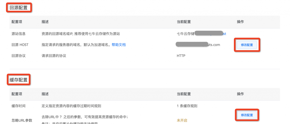This screenshot has width=290, height=124.
Task: Click 配置项 header in 回源配置 table
Action: [x=17, y=22]
